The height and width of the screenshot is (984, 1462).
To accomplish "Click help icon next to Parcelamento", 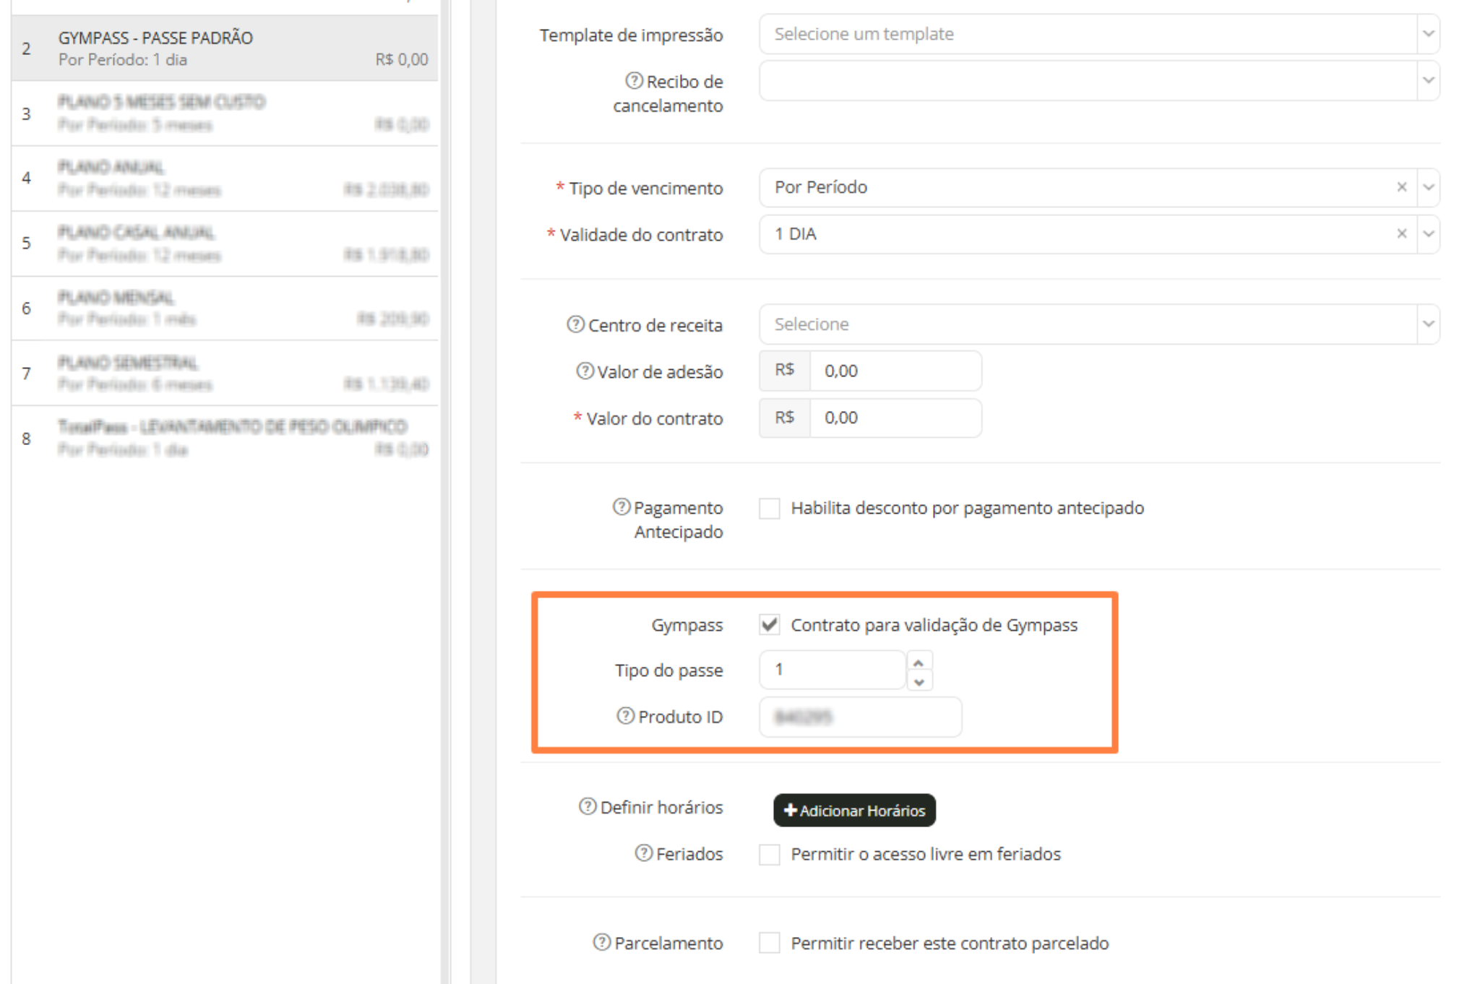I will [x=601, y=942].
